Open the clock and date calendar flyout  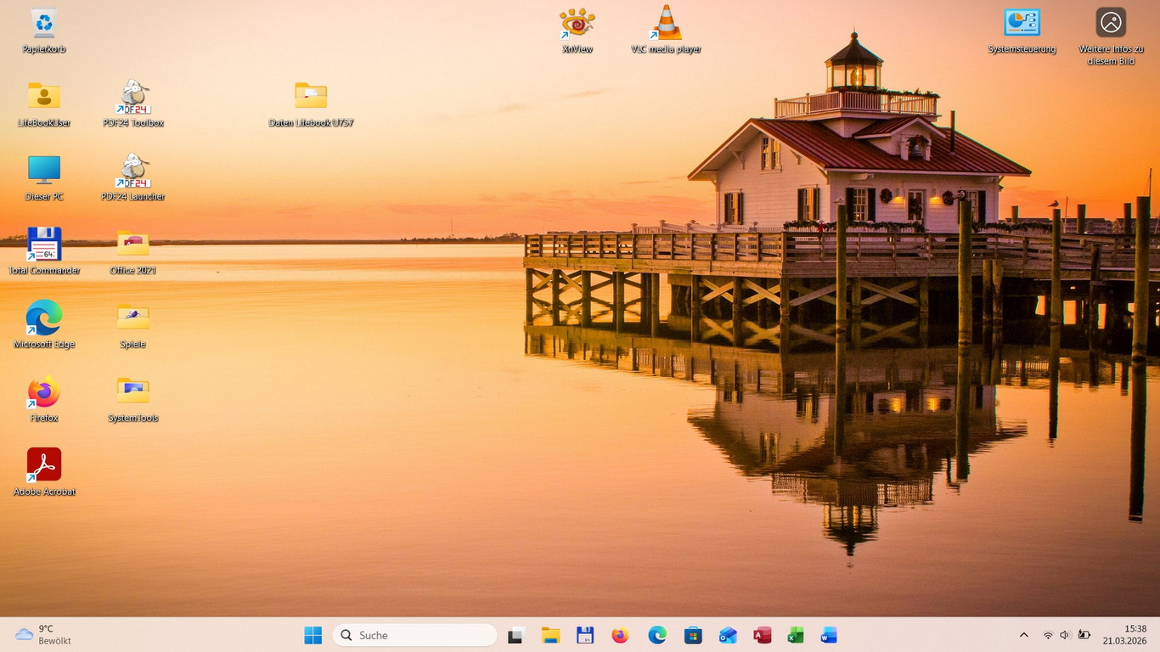coord(1124,635)
